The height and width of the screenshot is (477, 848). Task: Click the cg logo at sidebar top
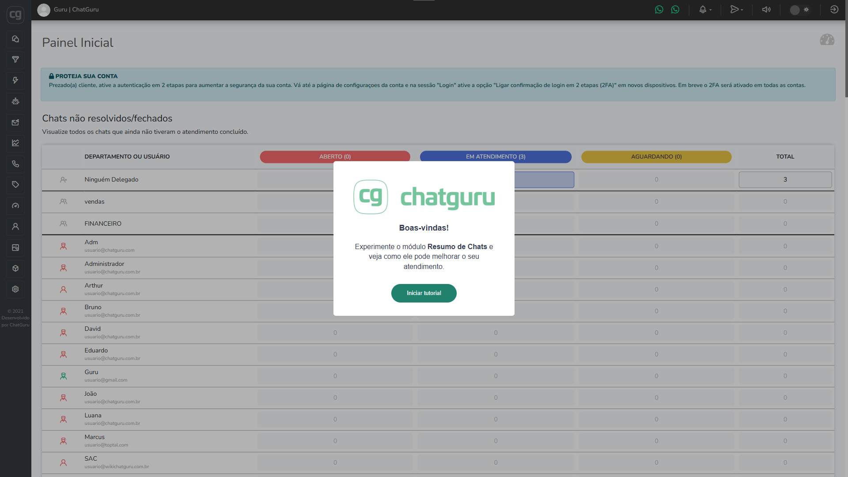point(15,15)
